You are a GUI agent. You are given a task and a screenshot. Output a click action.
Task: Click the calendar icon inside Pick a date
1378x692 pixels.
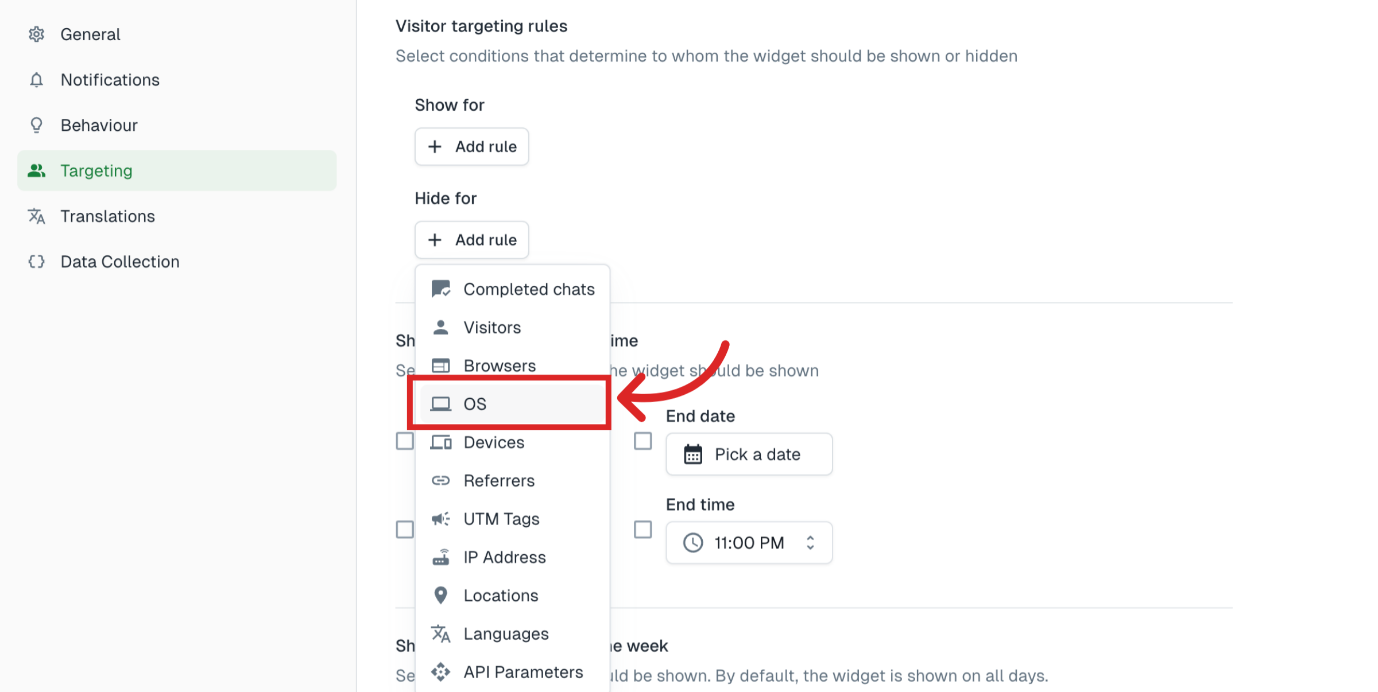694,454
